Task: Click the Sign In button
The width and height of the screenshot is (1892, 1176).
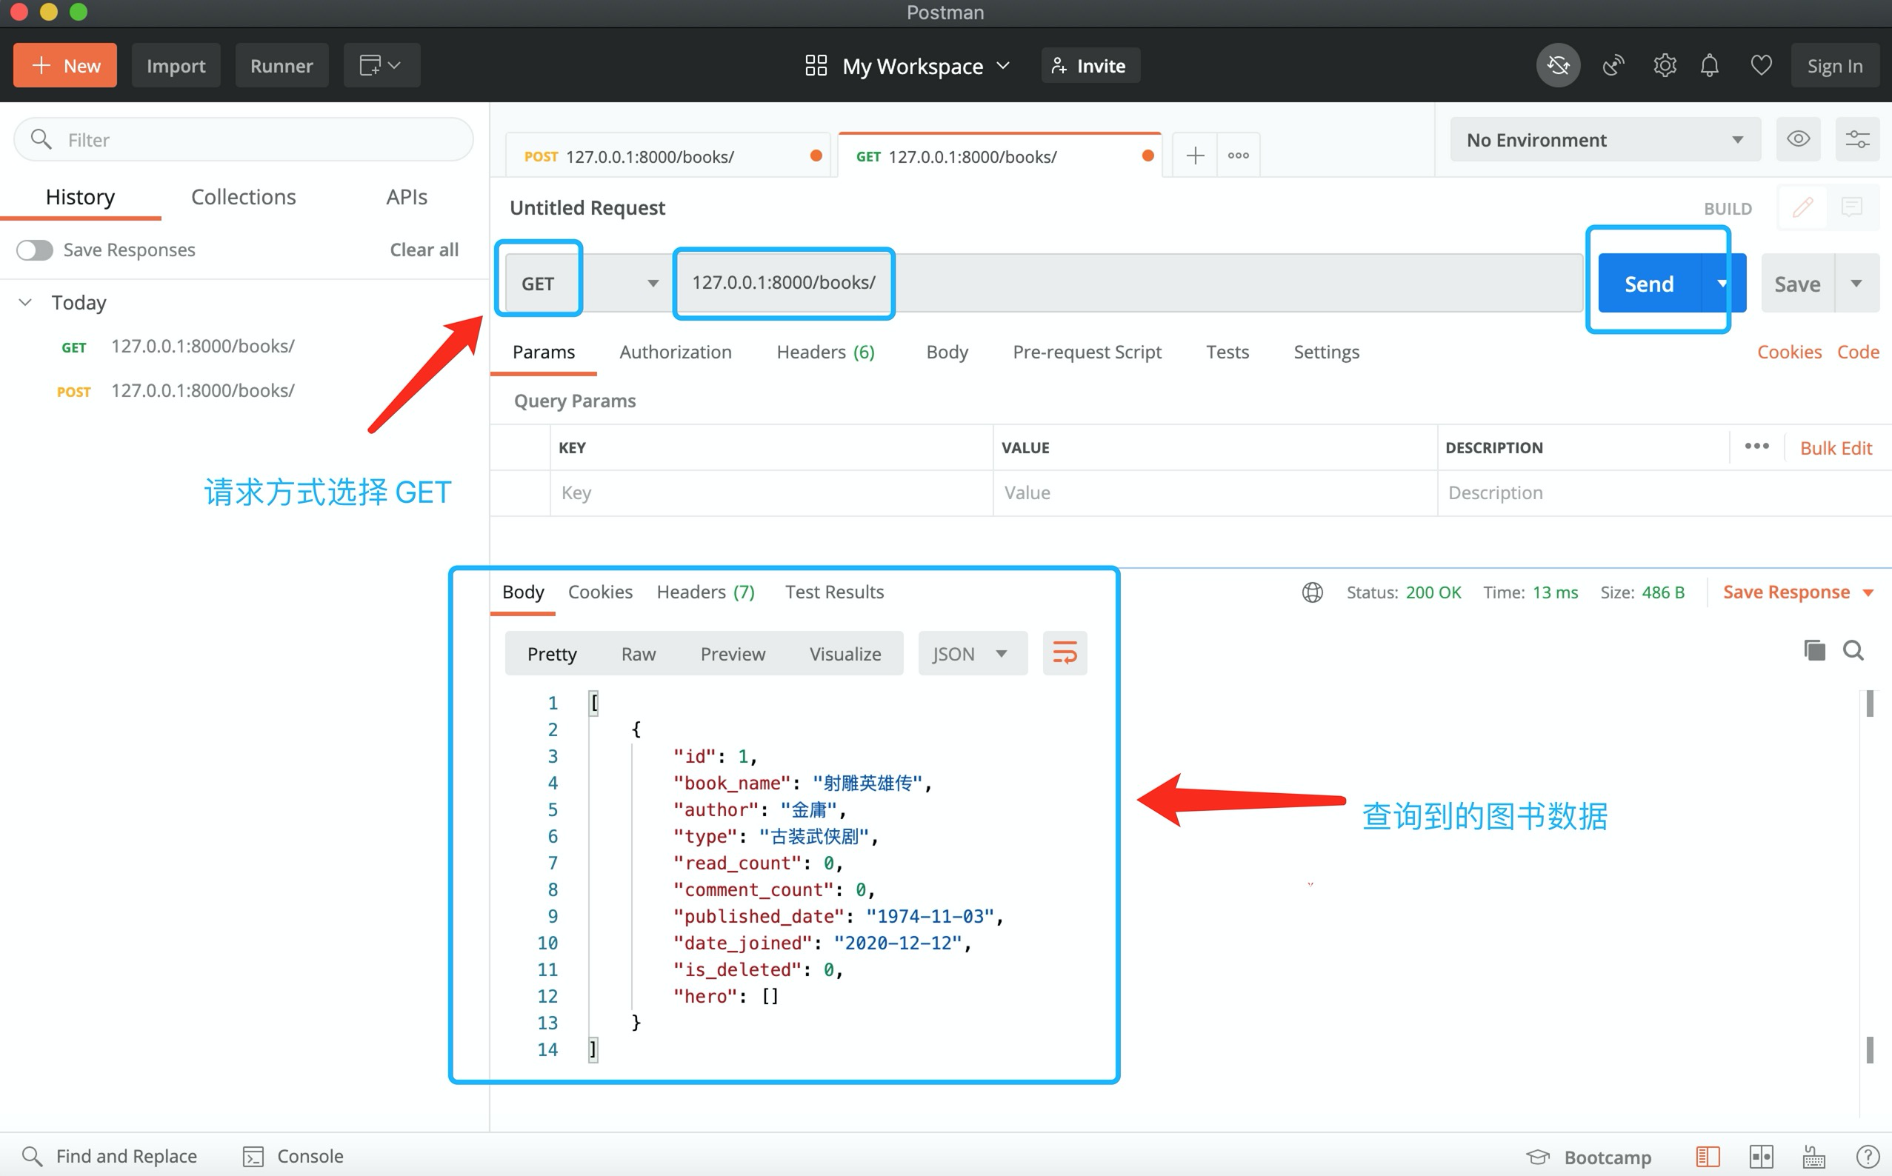Action: coord(1834,65)
